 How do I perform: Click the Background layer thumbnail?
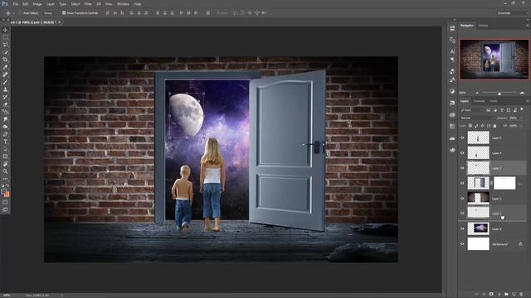pyautogui.click(x=479, y=244)
